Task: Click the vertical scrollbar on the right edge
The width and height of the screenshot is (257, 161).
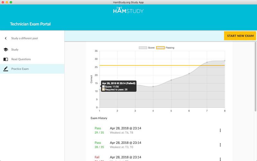Action: pos(255,77)
